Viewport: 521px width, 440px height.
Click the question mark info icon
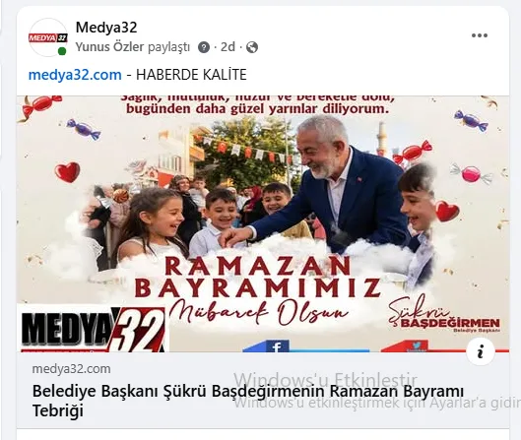204,47
